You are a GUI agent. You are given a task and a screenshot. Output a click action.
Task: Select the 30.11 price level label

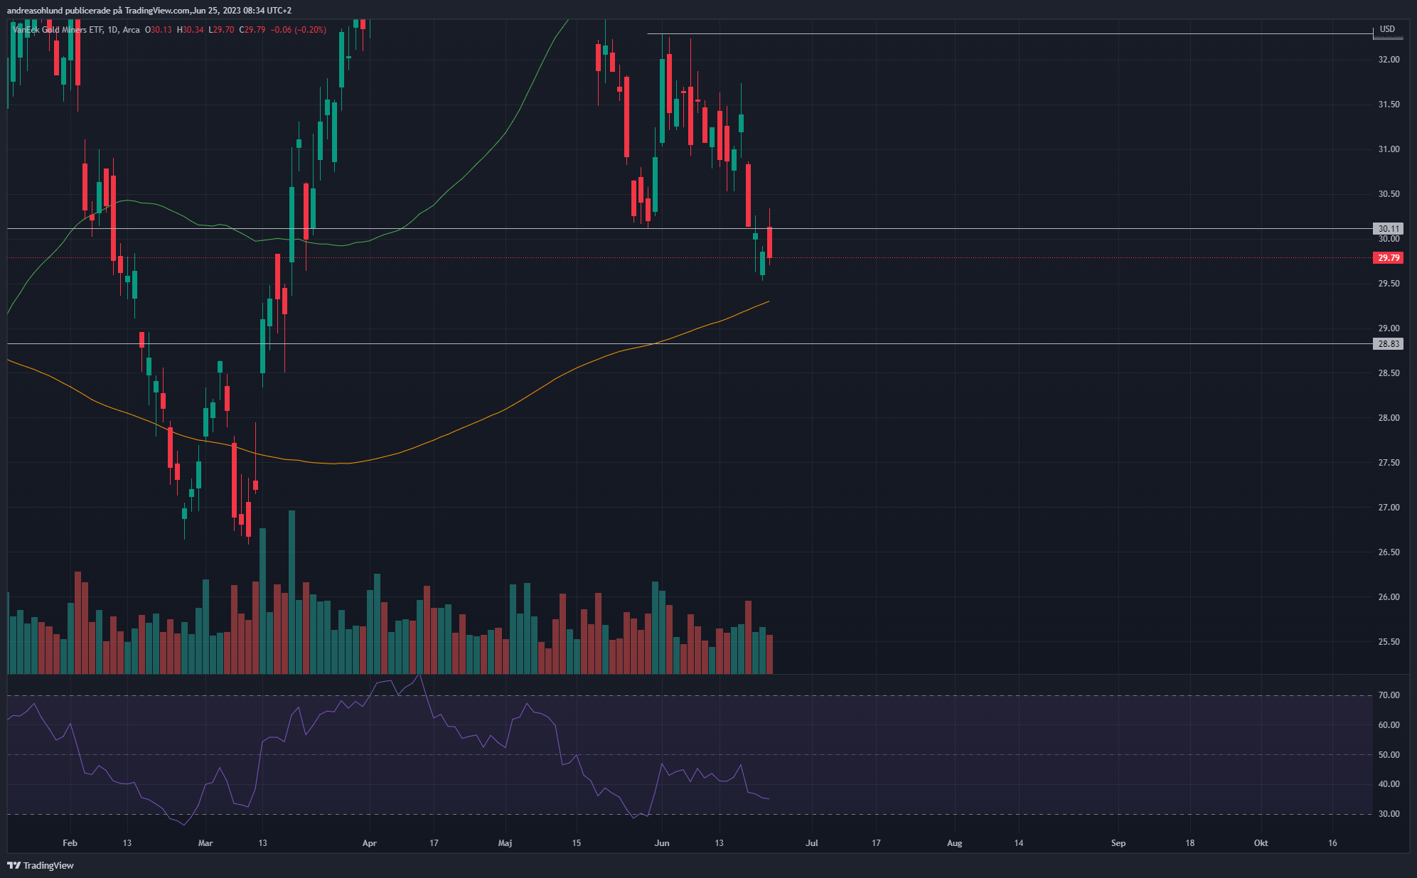[1388, 229]
